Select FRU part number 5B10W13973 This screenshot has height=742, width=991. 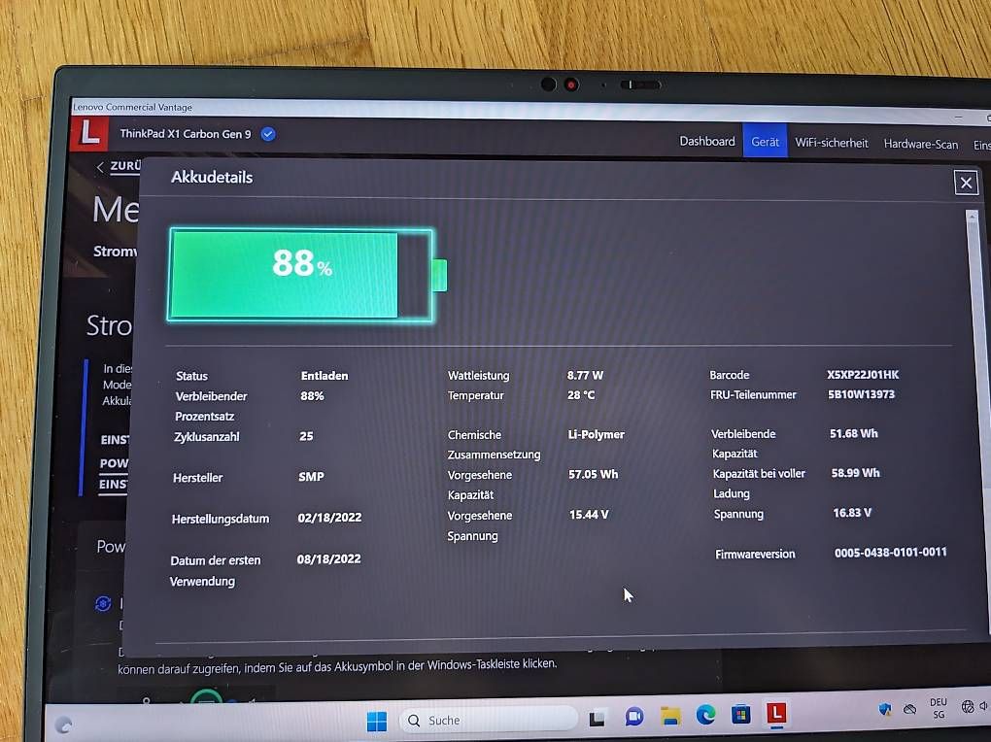(861, 394)
